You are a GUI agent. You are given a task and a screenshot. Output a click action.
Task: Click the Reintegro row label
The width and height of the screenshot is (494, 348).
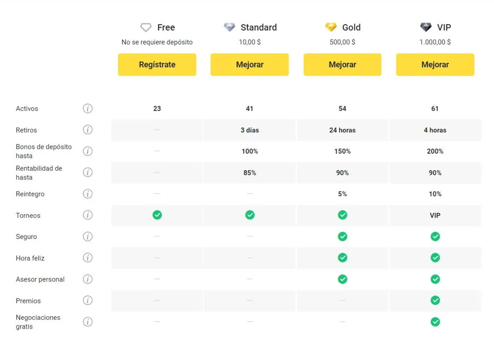pyautogui.click(x=30, y=194)
